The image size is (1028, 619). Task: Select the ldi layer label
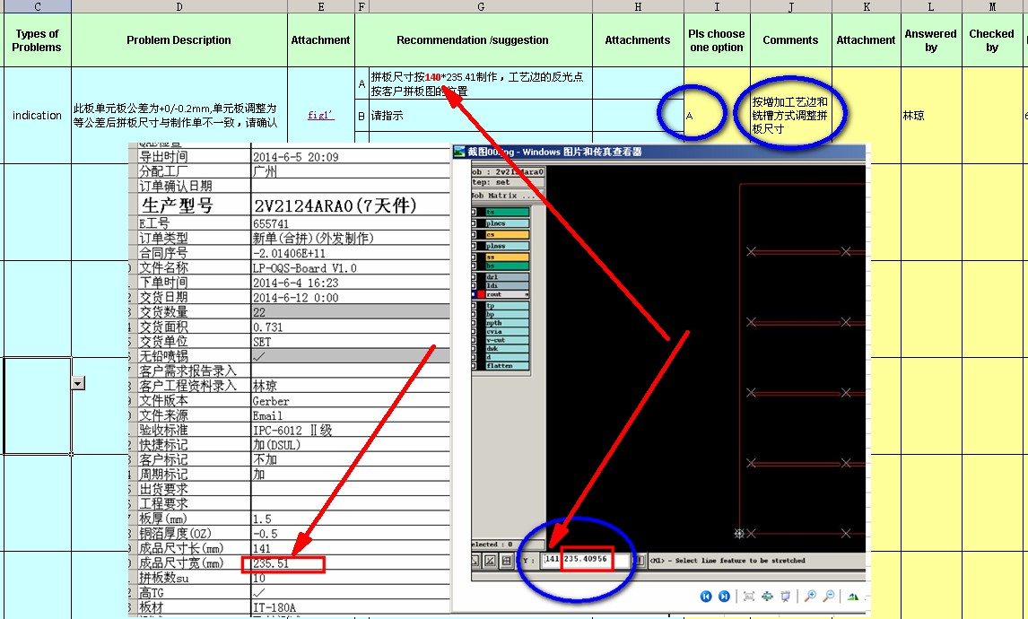(x=507, y=285)
